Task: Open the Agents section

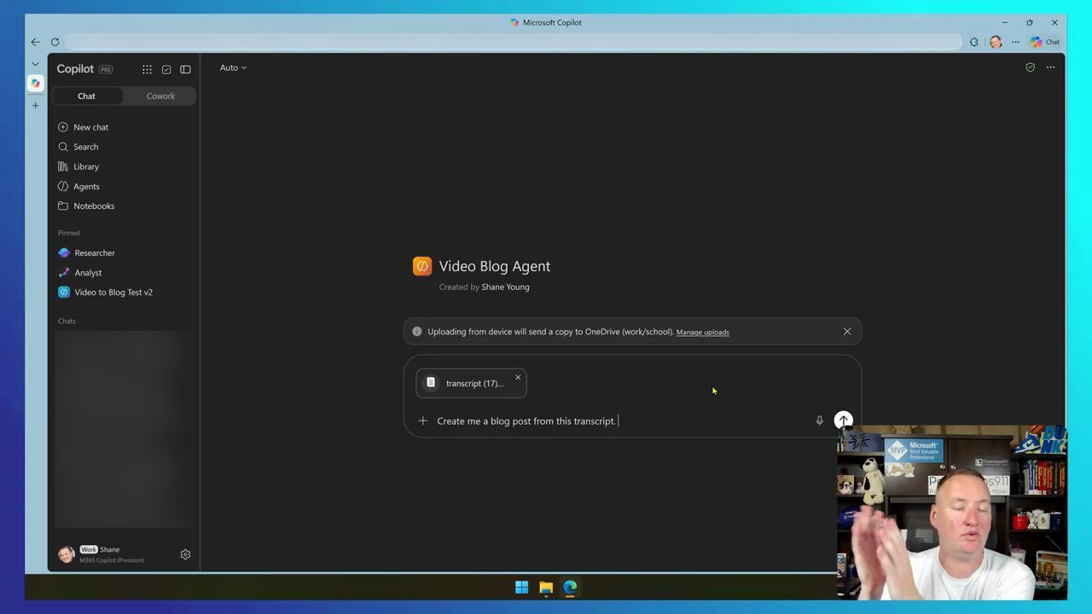Action: click(78, 186)
